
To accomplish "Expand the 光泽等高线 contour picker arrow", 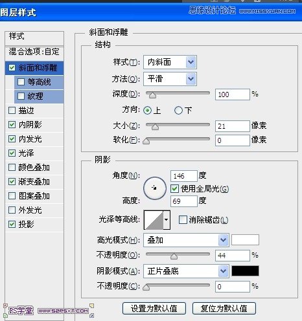I will (167, 220).
